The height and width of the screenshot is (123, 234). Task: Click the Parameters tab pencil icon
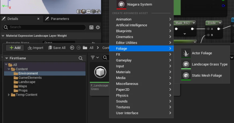[x=47, y=19]
